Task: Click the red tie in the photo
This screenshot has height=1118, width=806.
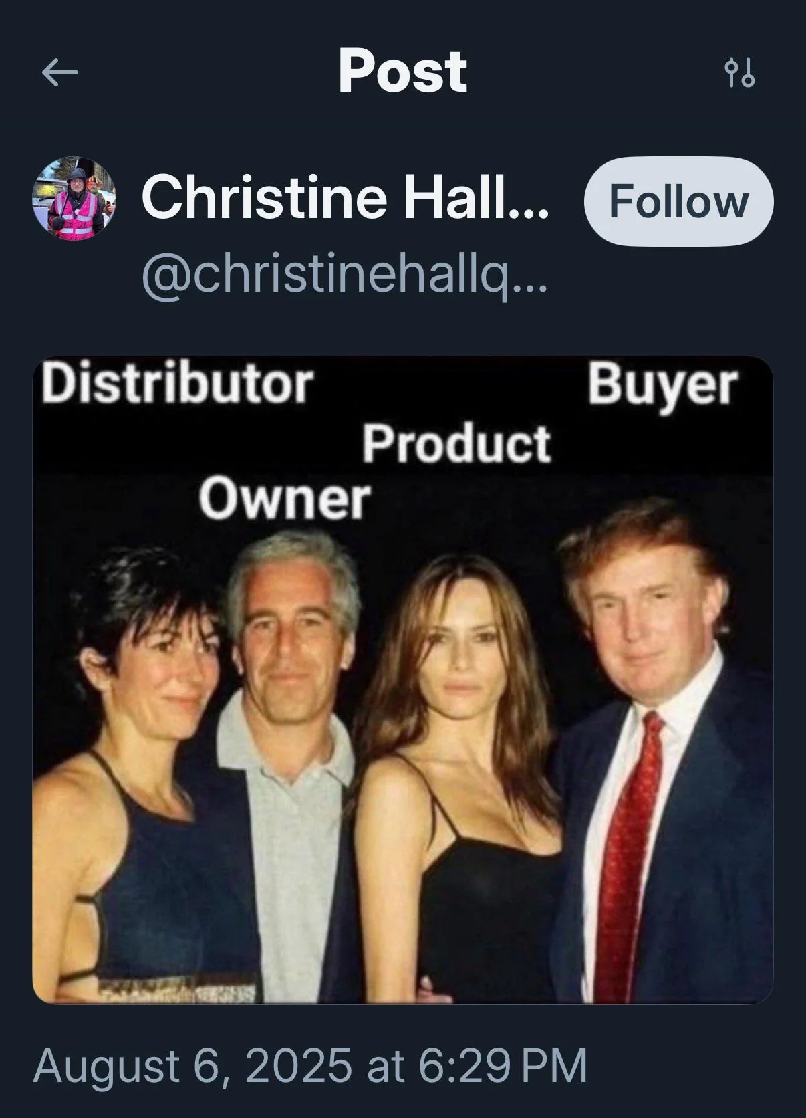Action: pos(625,856)
